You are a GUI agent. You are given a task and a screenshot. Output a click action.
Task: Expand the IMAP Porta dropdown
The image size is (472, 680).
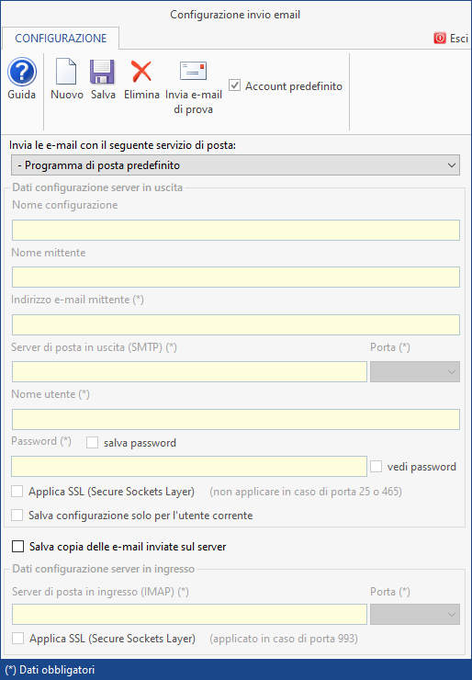pyautogui.click(x=415, y=615)
